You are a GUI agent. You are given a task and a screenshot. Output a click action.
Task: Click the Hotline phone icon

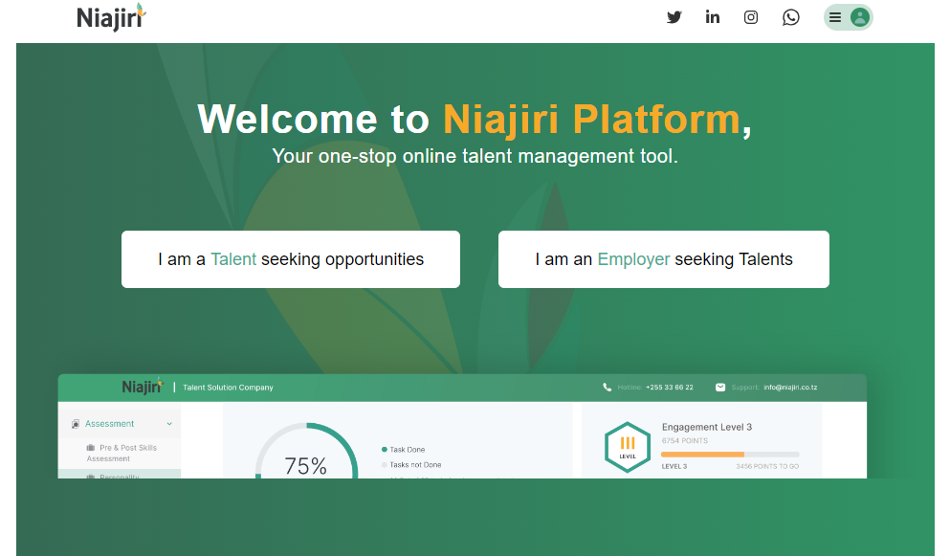(607, 387)
